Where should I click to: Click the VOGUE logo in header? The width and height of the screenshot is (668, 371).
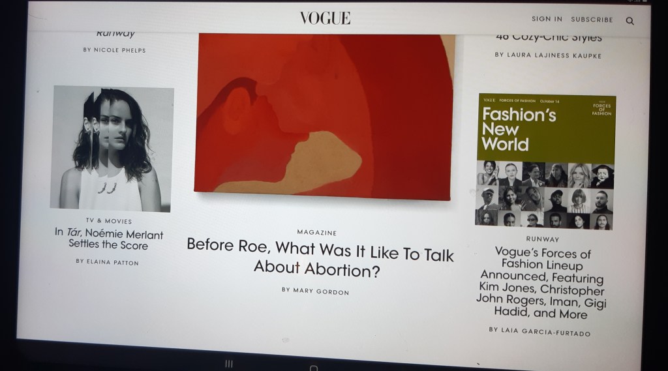(325, 18)
